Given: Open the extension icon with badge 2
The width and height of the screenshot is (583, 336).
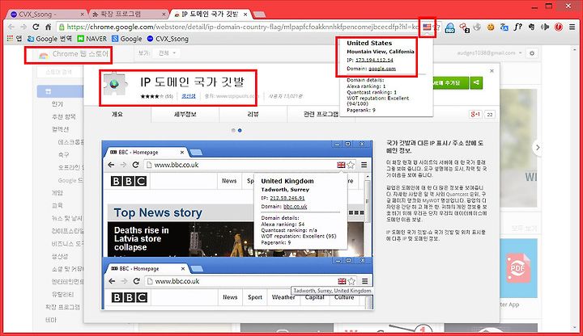Looking at the screenshot, I should [465, 27].
